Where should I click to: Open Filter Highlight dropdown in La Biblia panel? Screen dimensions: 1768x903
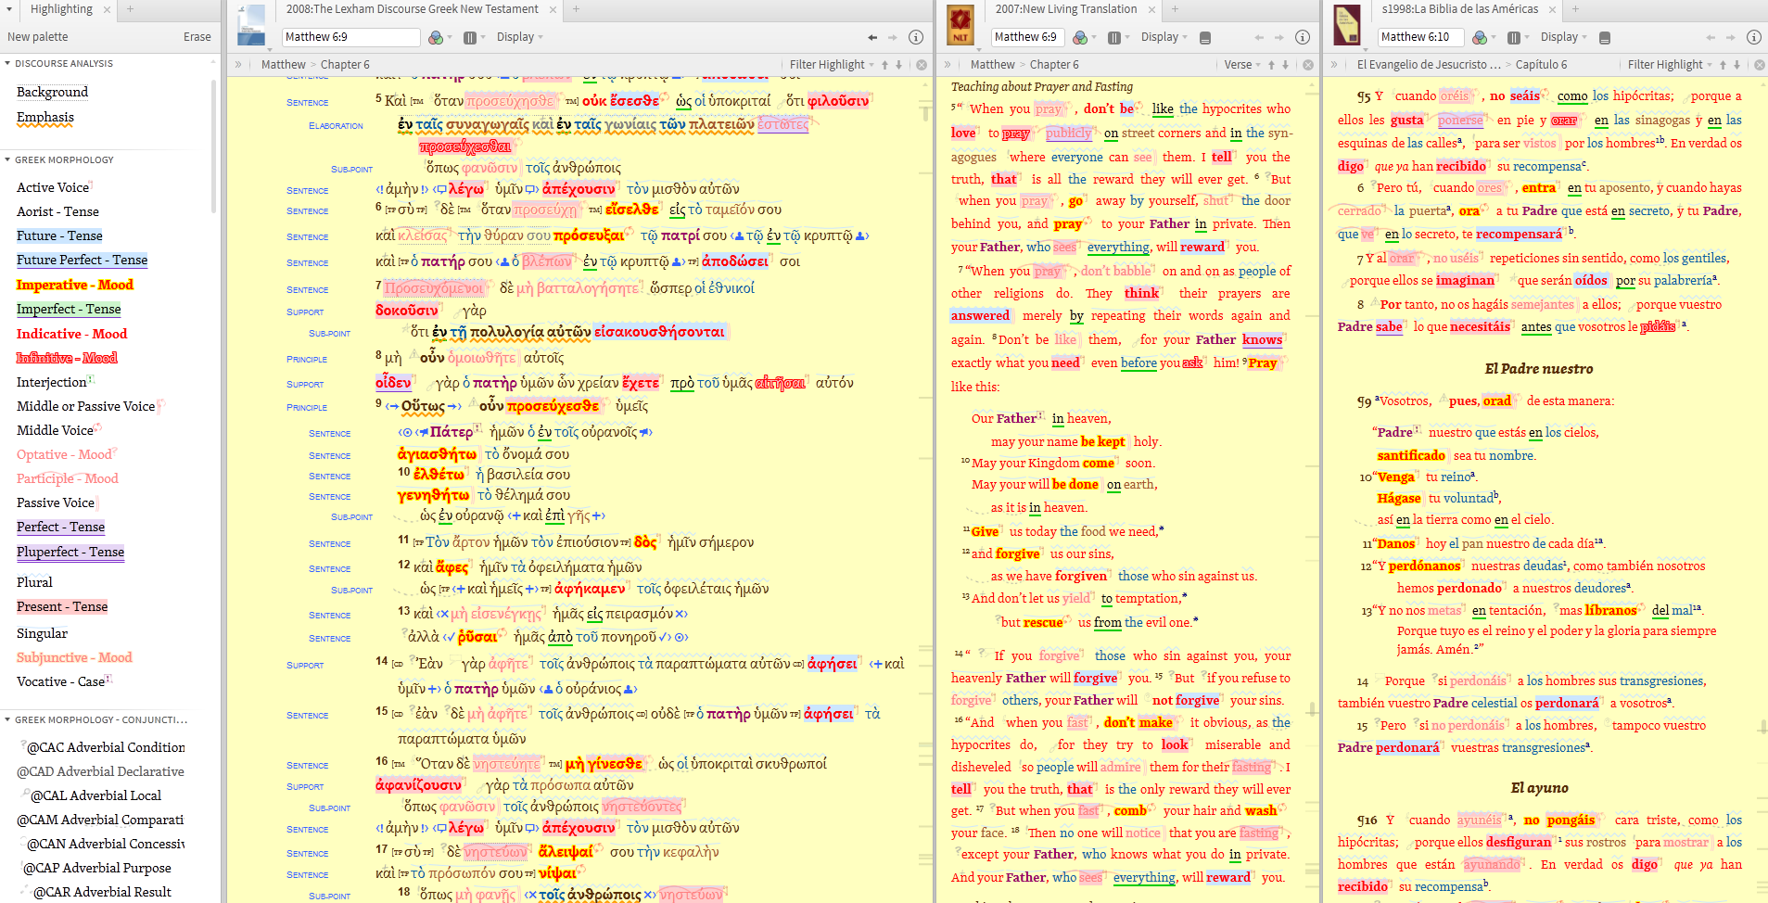coord(1670,65)
